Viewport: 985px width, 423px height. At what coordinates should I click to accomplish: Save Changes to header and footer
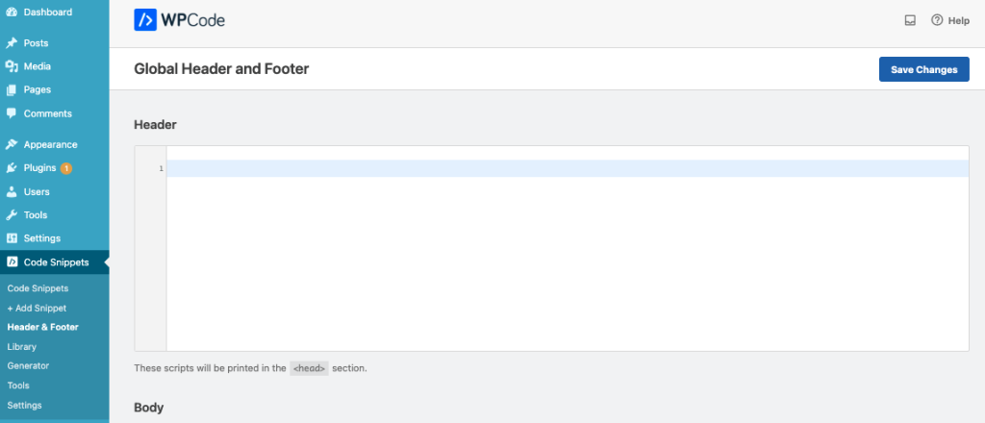(x=924, y=69)
